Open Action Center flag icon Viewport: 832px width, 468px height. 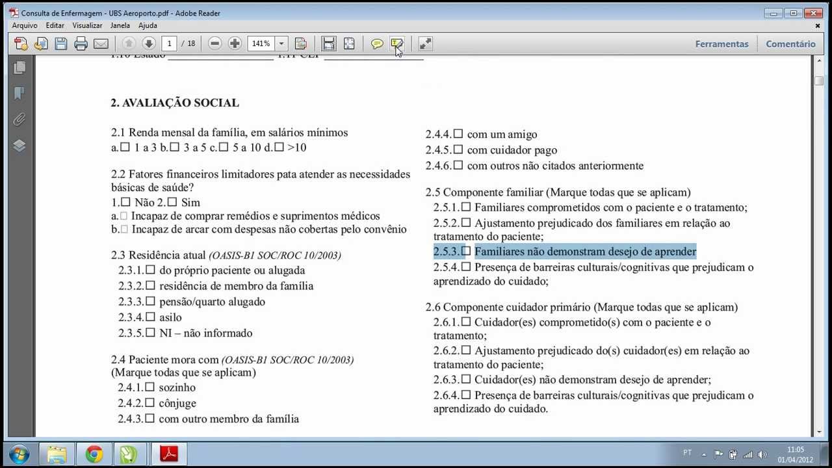click(718, 454)
